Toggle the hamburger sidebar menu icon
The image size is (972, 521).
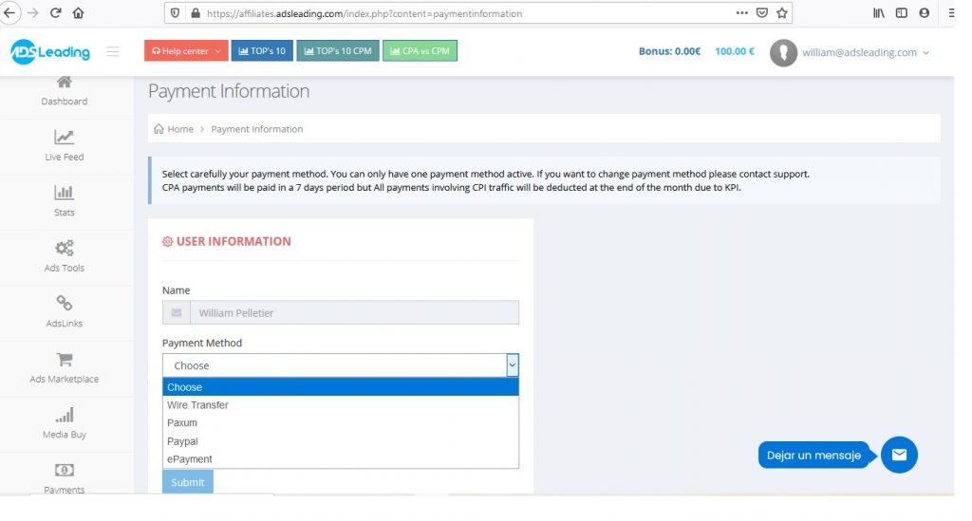tap(112, 51)
